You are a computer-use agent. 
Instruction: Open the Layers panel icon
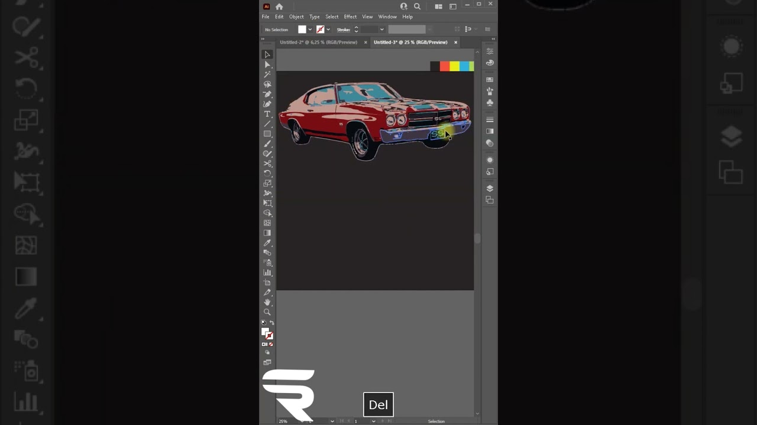click(x=490, y=188)
